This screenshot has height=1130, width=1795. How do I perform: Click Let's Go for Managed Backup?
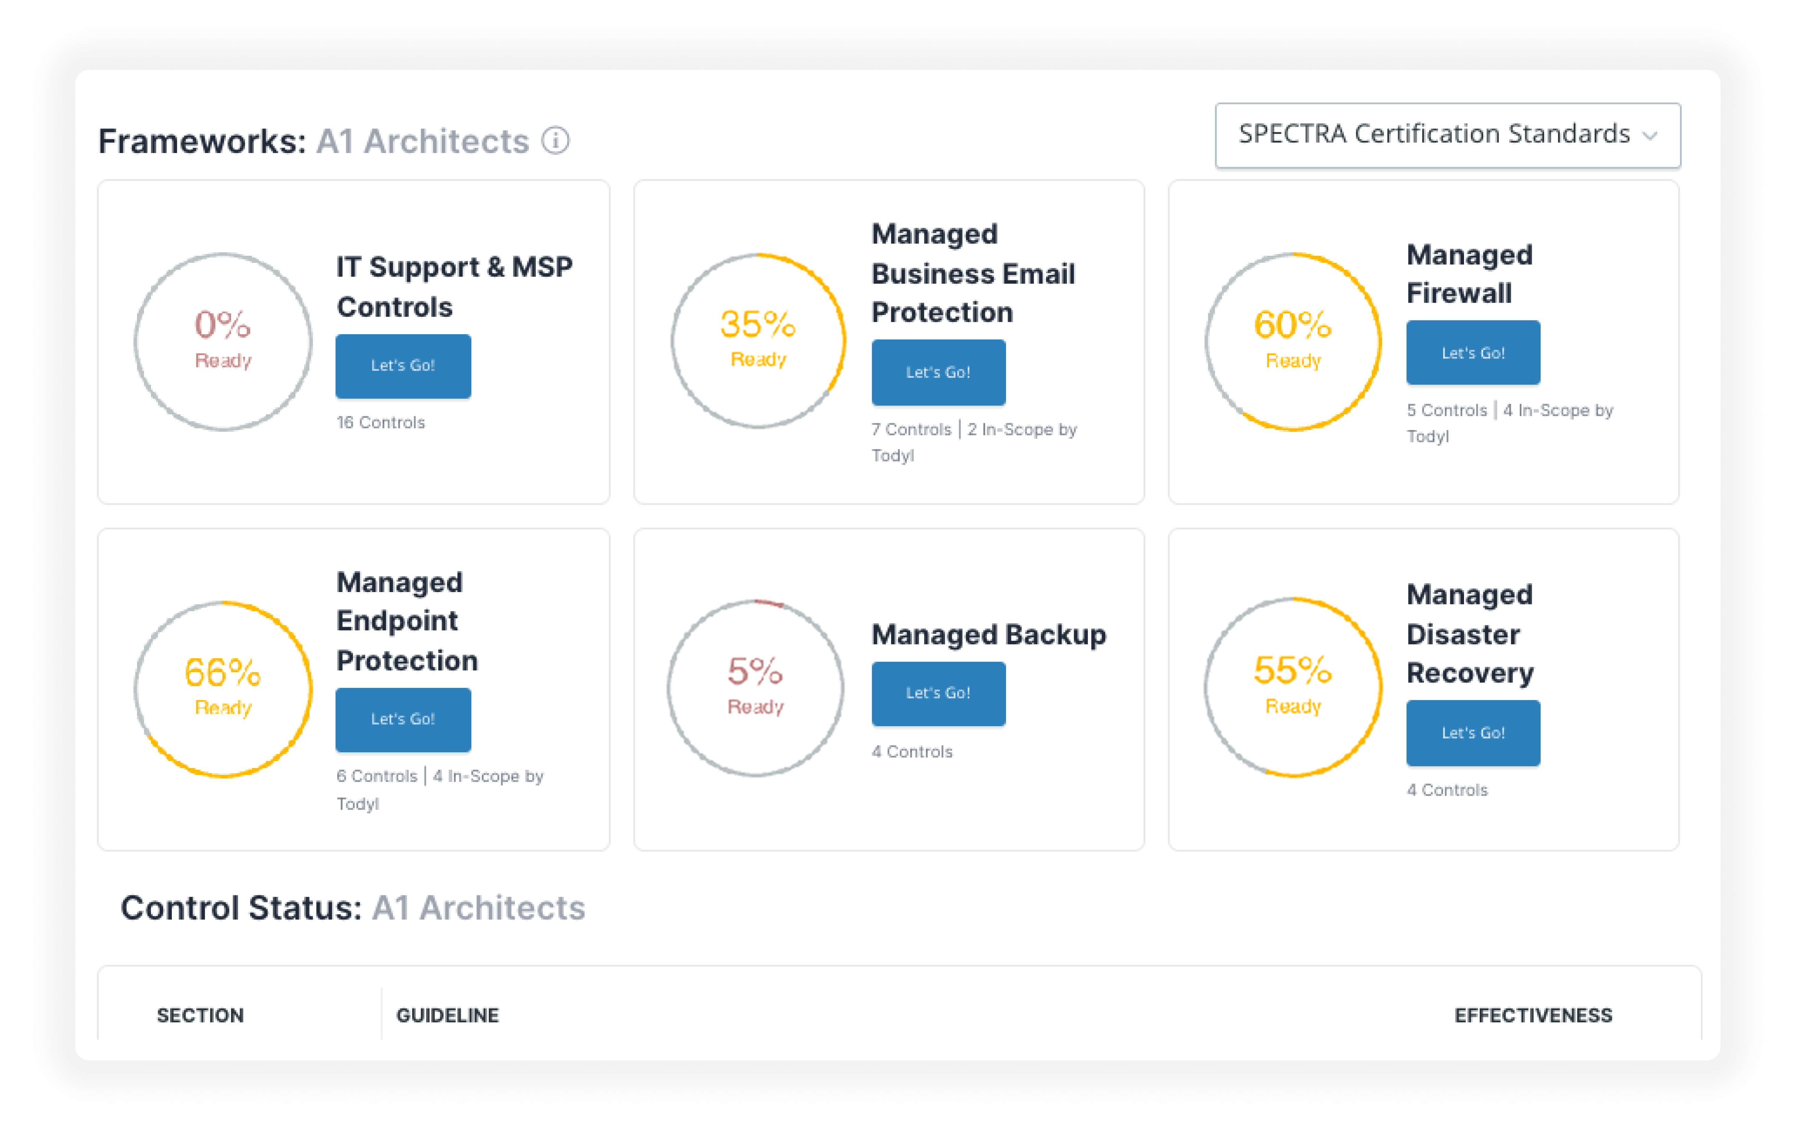pyautogui.click(x=939, y=693)
